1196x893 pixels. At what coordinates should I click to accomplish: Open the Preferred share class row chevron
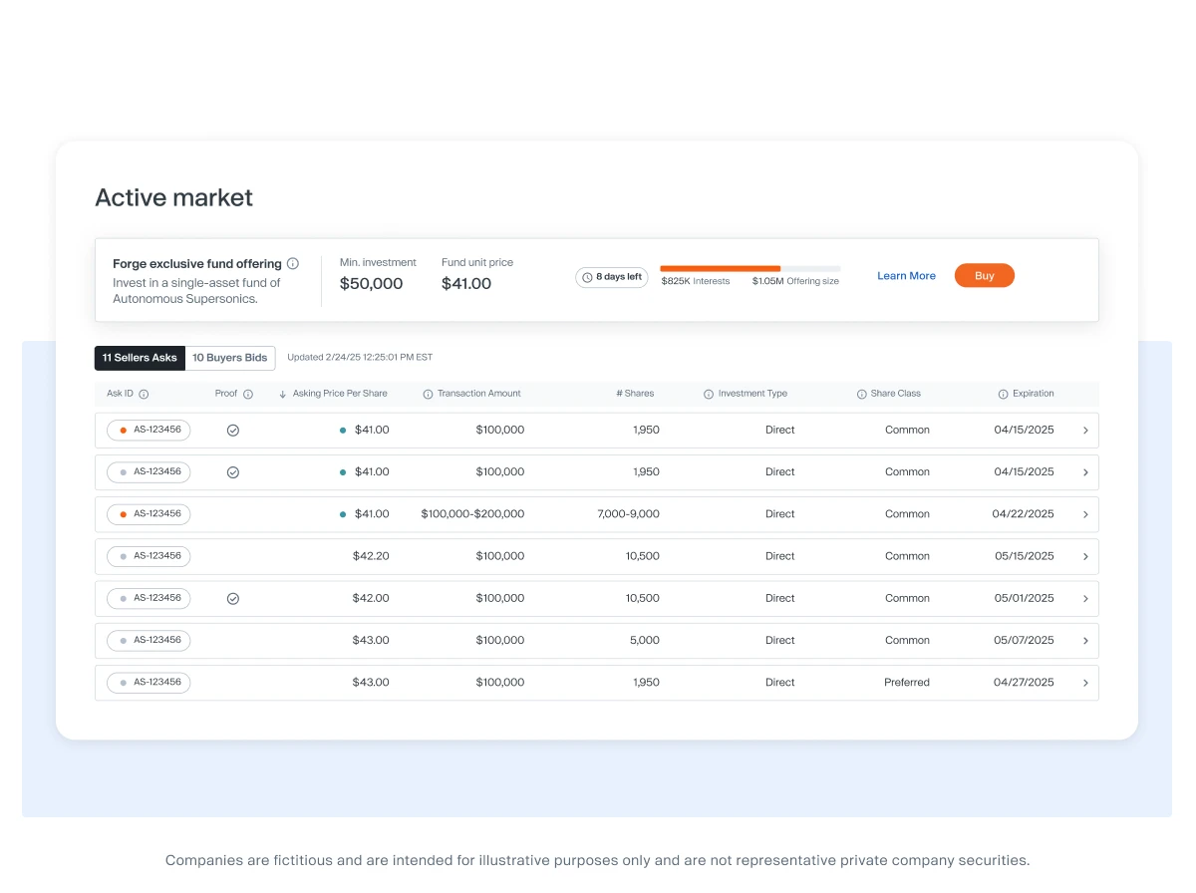tap(1085, 683)
